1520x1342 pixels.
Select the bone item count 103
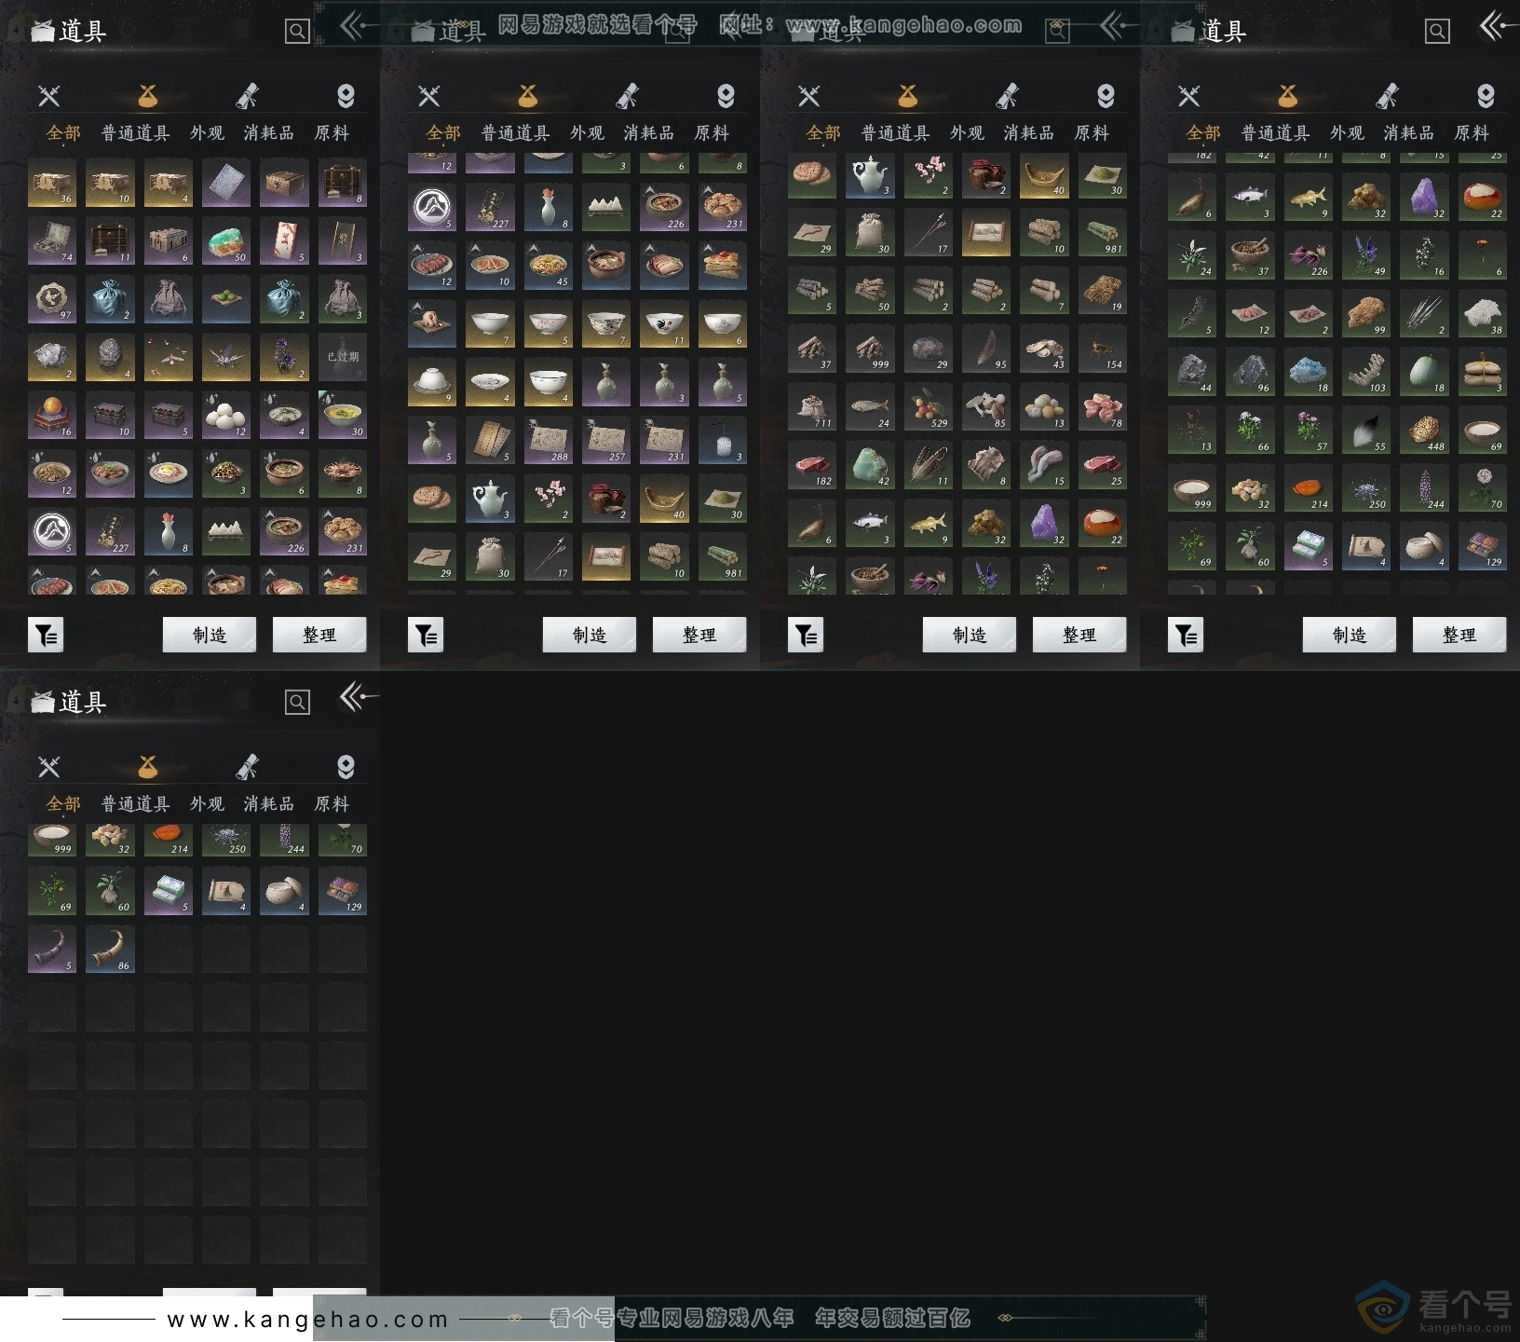point(1366,372)
